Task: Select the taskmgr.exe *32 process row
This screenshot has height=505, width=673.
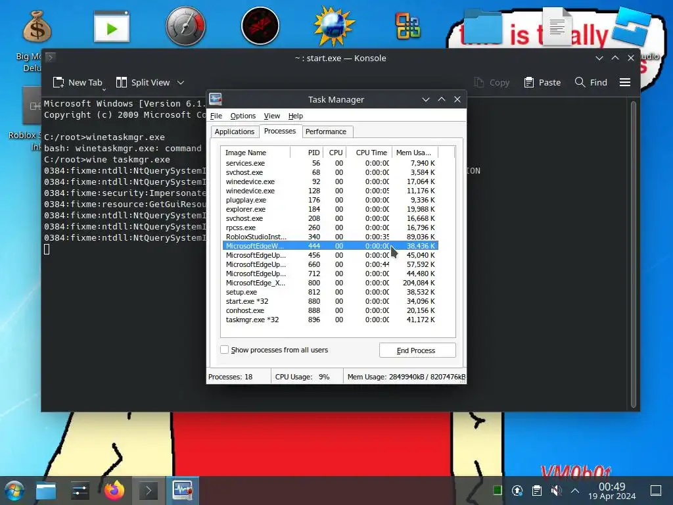Action: point(330,320)
